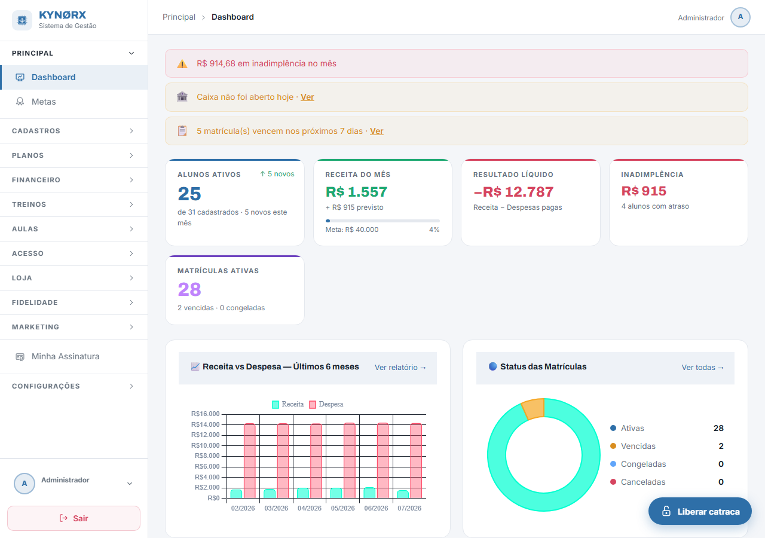Click the logout arrow icon on Sair

[x=64, y=518]
